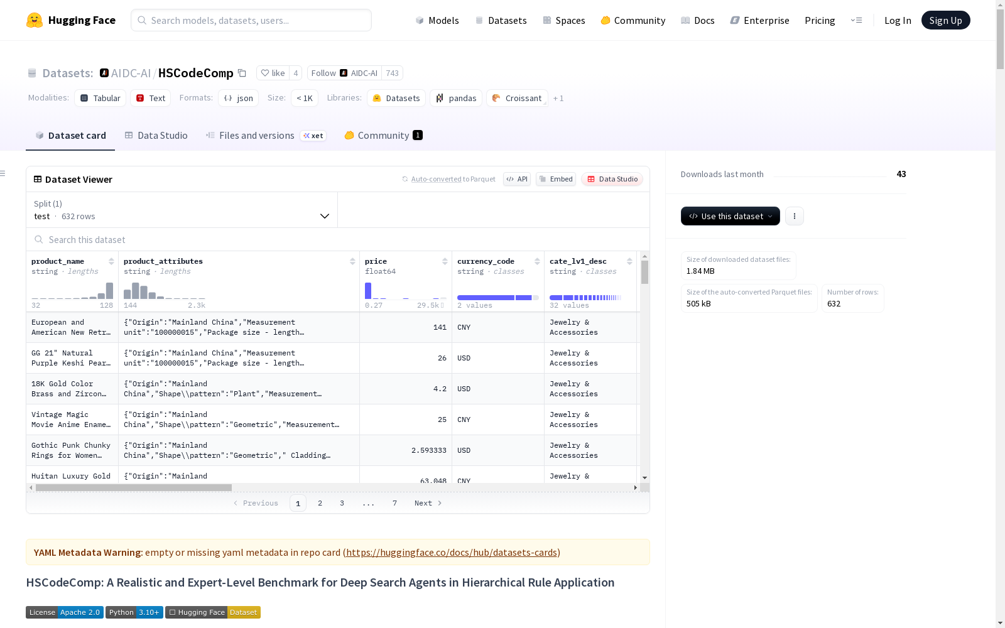Focus the top search models input
The image size is (1005, 628).
(251, 20)
